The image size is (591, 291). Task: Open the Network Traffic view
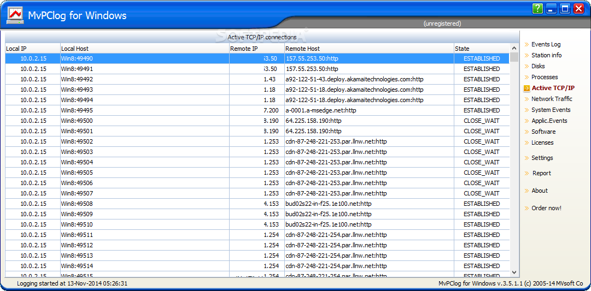pyautogui.click(x=552, y=99)
